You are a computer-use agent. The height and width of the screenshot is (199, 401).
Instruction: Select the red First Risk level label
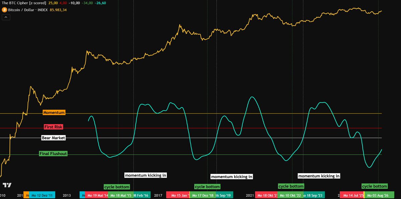[x=54, y=127]
